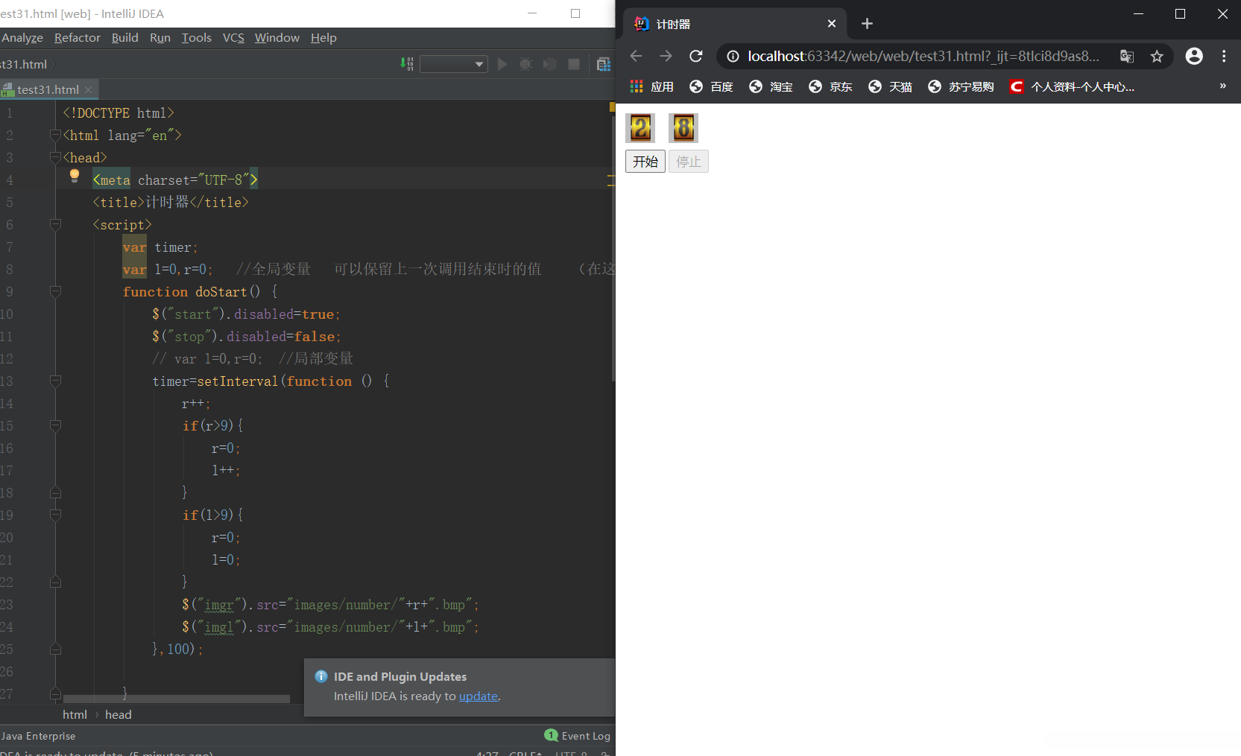Open a new browser tab
1241x756 pixels.
(x=867, y=24)
